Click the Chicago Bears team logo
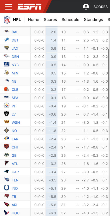Image resolution: width=110 pixels, height=216 pixels. tap(6, 147)
